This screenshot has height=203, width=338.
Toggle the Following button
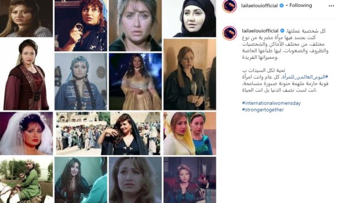click(x=300, y=5)
